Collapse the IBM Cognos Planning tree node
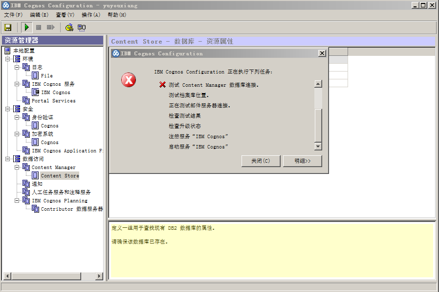The image size is (439, 292). [x=17, y=200]
